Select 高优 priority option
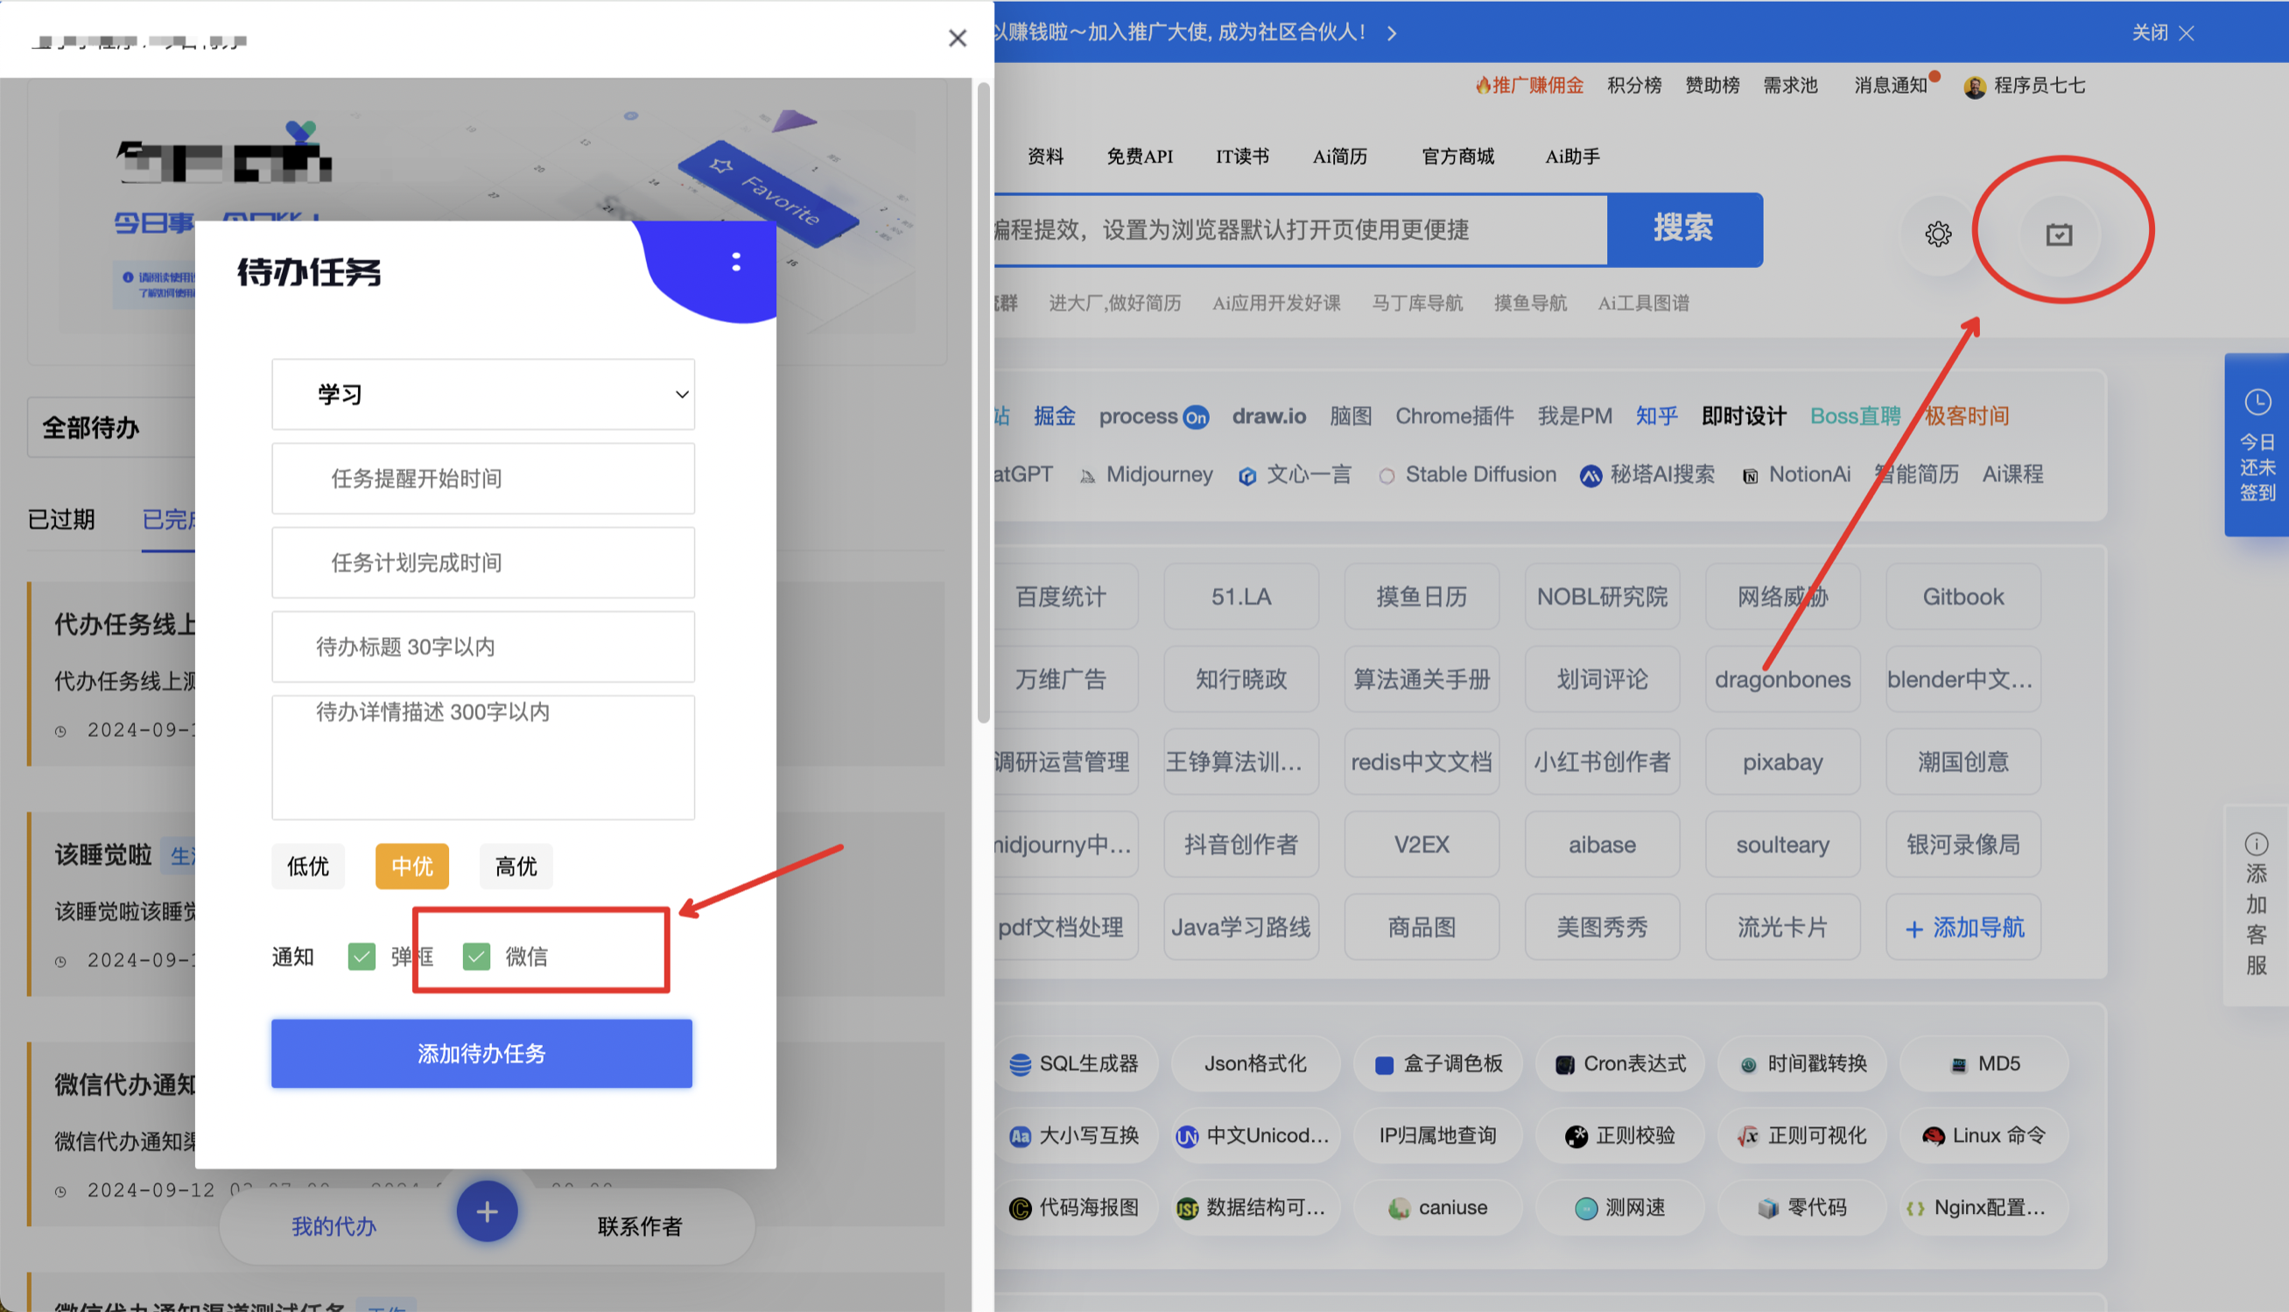Image resolution: width=2289 pixels, height=1312 pixels. click(x=516, y=866)
